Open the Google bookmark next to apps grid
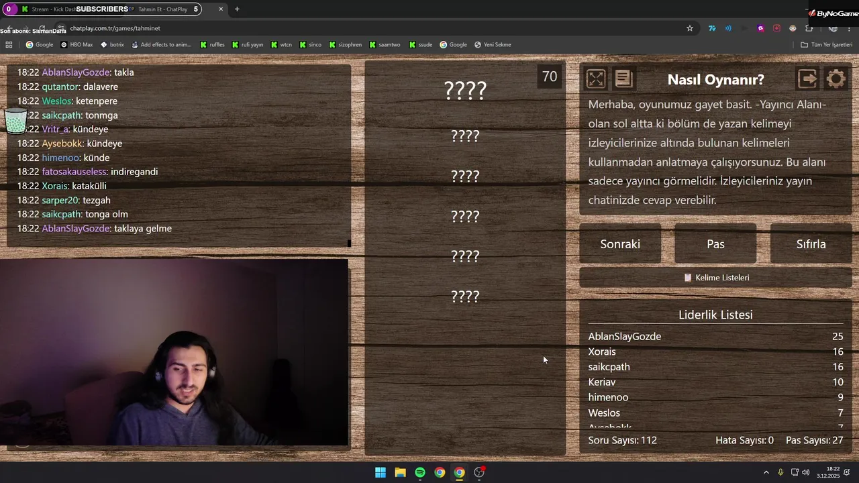The height and width of the screenshot is (483, 859). [x=40, y=45]
